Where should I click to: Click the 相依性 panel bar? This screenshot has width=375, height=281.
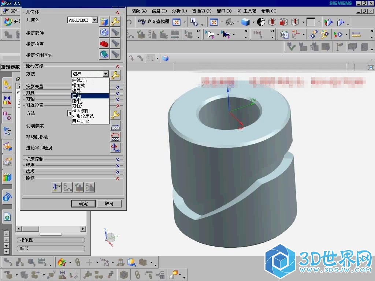pos(51,240)
